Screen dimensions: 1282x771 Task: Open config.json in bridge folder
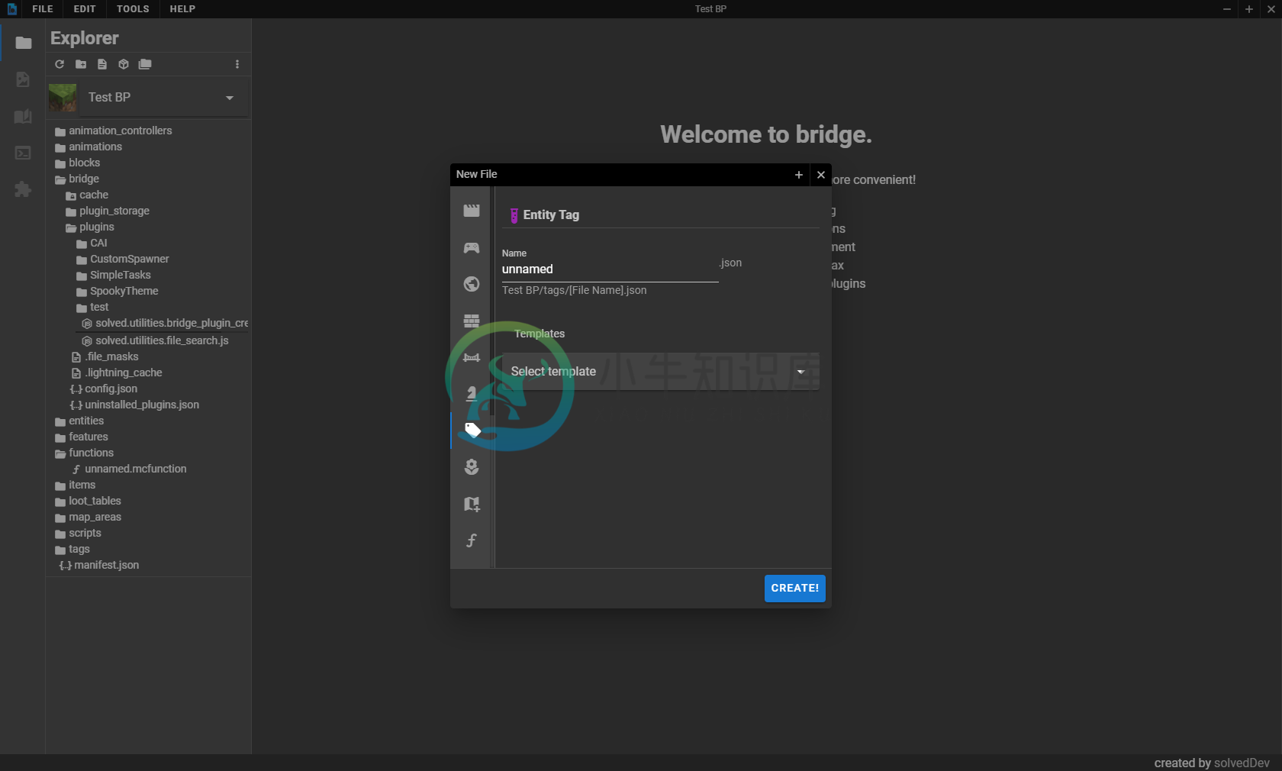coord(104,389)
